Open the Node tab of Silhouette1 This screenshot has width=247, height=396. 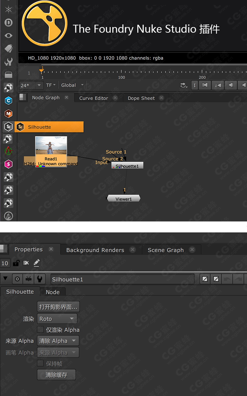(53, 292)
